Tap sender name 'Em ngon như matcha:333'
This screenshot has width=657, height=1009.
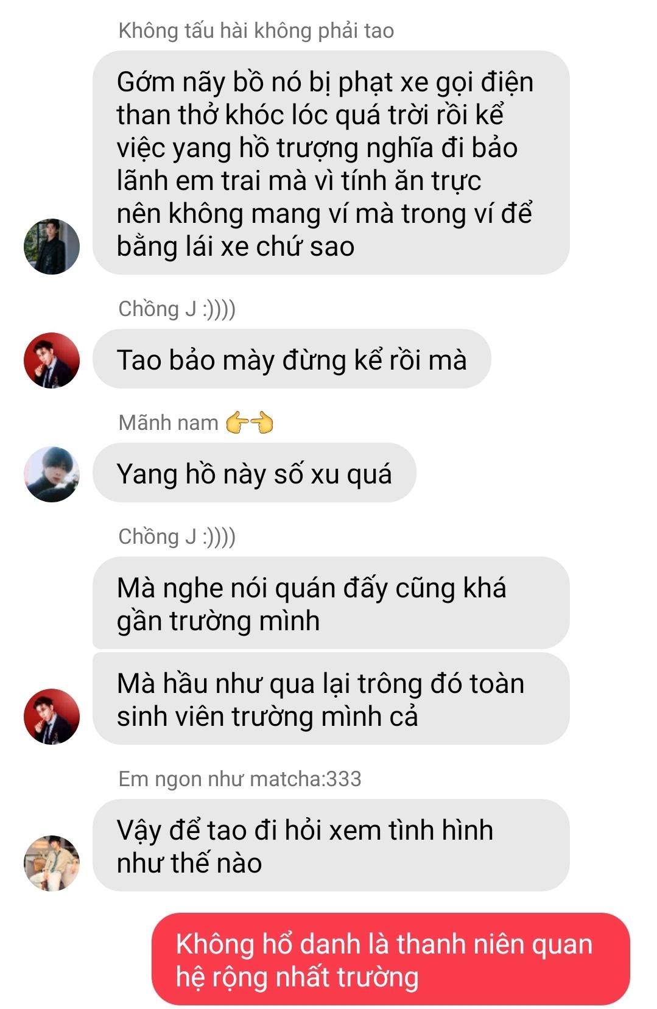click(x=239, y=778)
